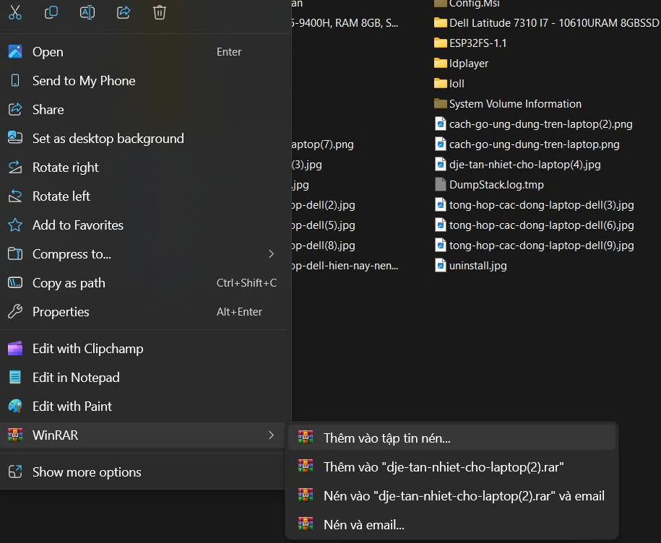Viewport: 661px width, 543px height.
Task: Open Edit with Clipchamp
Action: tap(87, 349)
